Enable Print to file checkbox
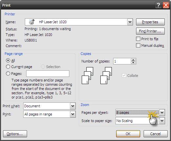 coord(138,39)
